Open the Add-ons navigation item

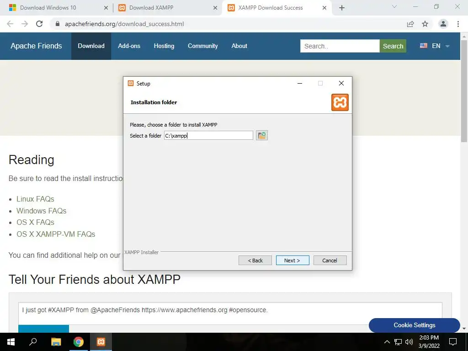point(129,46)
